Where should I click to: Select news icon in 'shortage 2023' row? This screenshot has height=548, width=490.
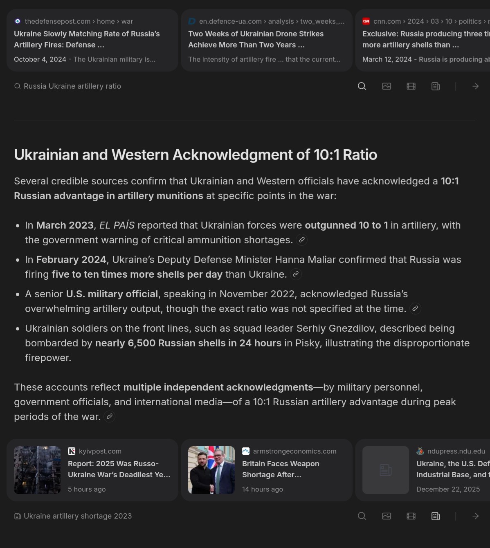tap(436, 516)
